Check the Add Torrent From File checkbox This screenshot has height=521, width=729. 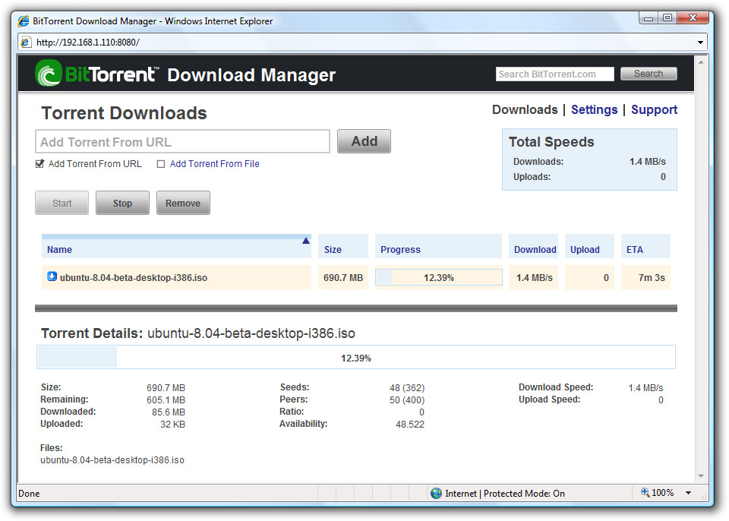pos(161,164)
